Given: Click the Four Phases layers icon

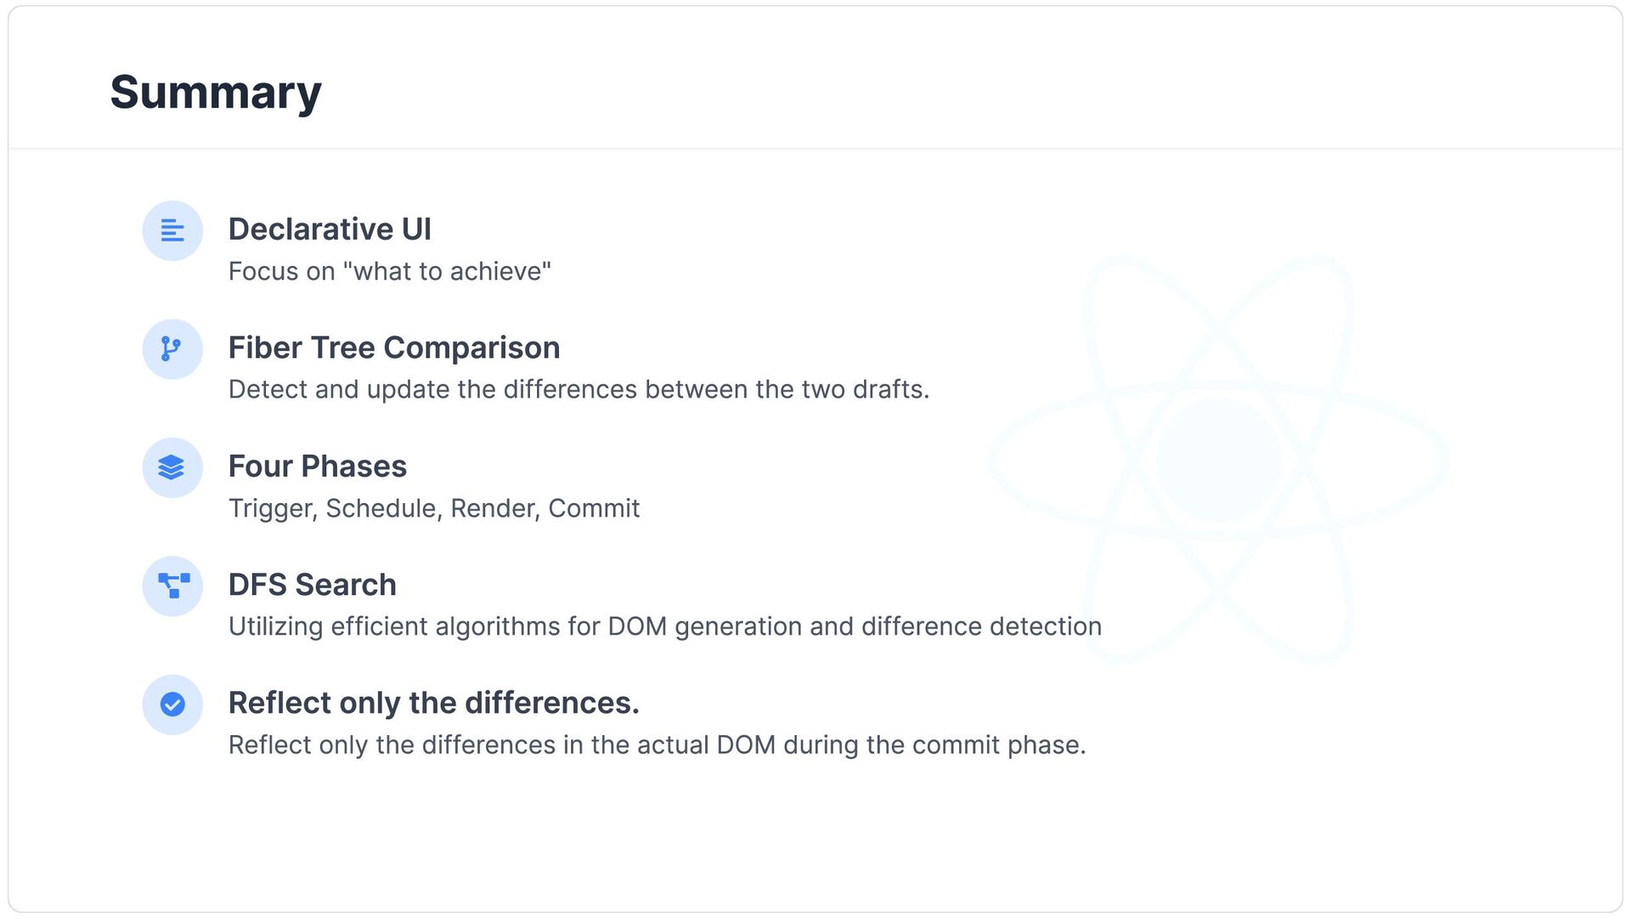Looking at the screenshot, I should pyautogui.click(x=172, y=467).
